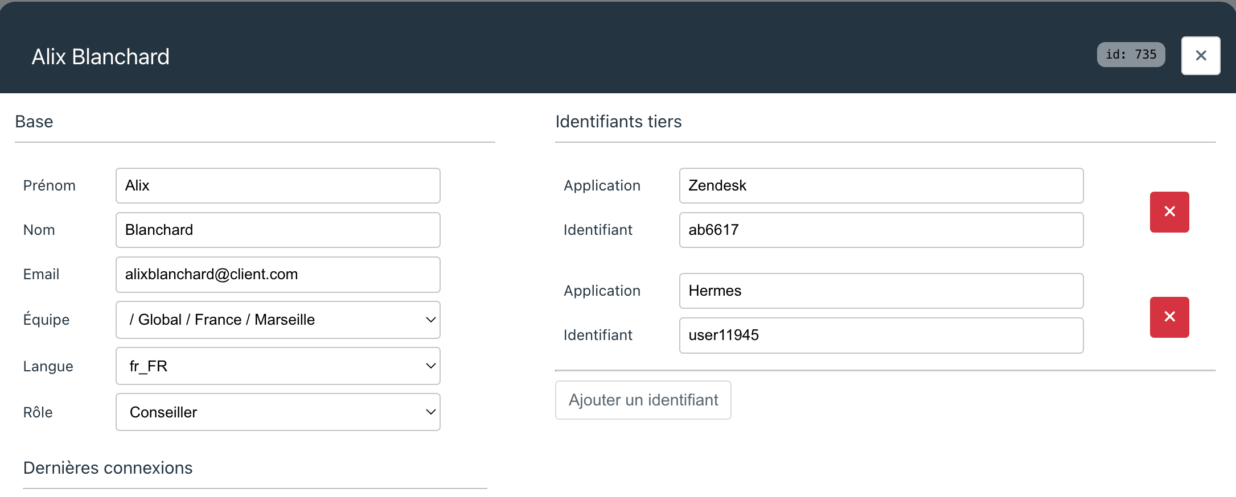Screen dimensions: 1236x497
Task: Open the Équipe dropdown
Action: tap(278, 320)
